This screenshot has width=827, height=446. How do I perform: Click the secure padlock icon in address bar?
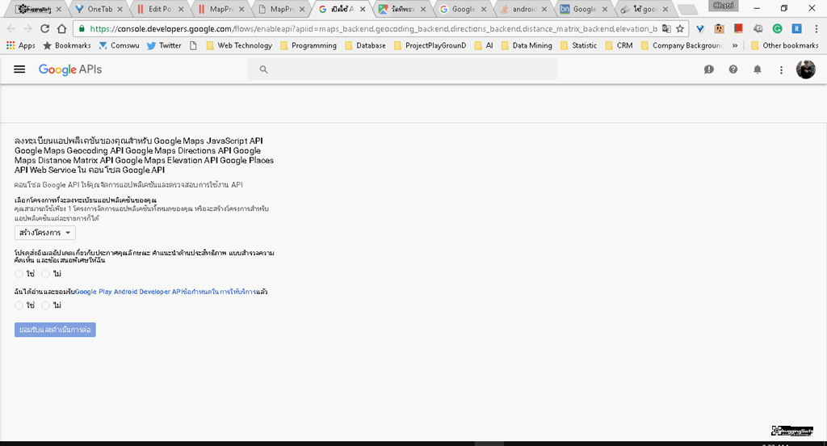coord(82,28)
